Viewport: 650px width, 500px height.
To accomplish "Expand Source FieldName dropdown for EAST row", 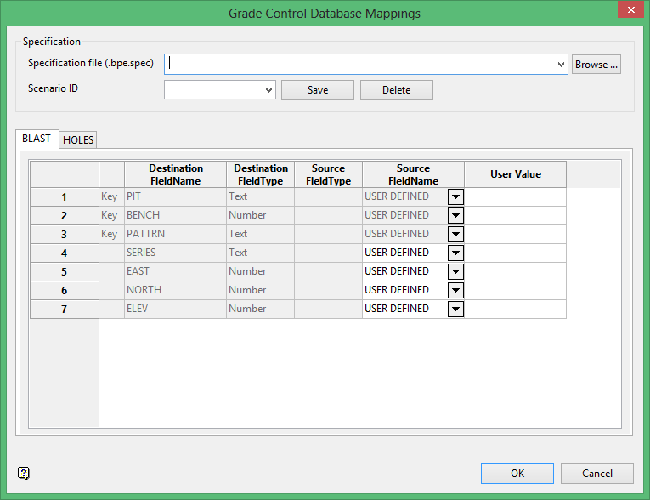I will pyautogui.click(x=455, y=271).
